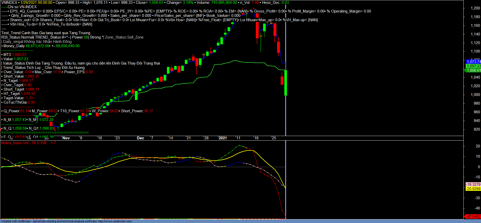Click the 25 date marker in January
The width and height of the screenshot is (481, 223).
(274, 138)
